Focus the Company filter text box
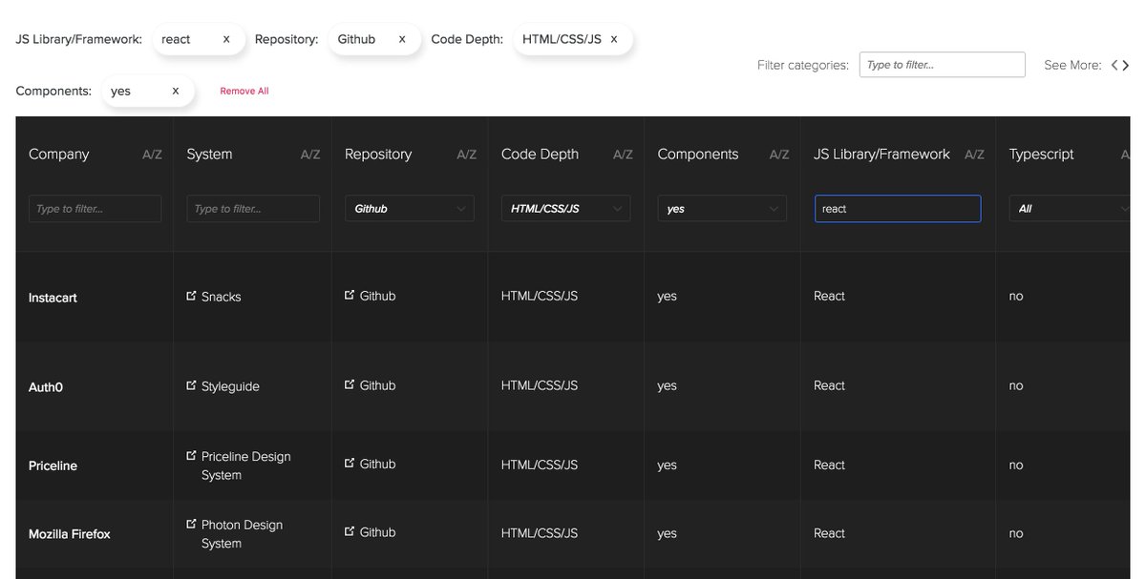The width and height of the screenshot is (1146, 579). (x=95, y=209)
